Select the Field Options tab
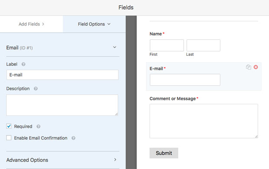Image resolution: width=269 pixels, height=169 pixels. [x=94, y=24]
